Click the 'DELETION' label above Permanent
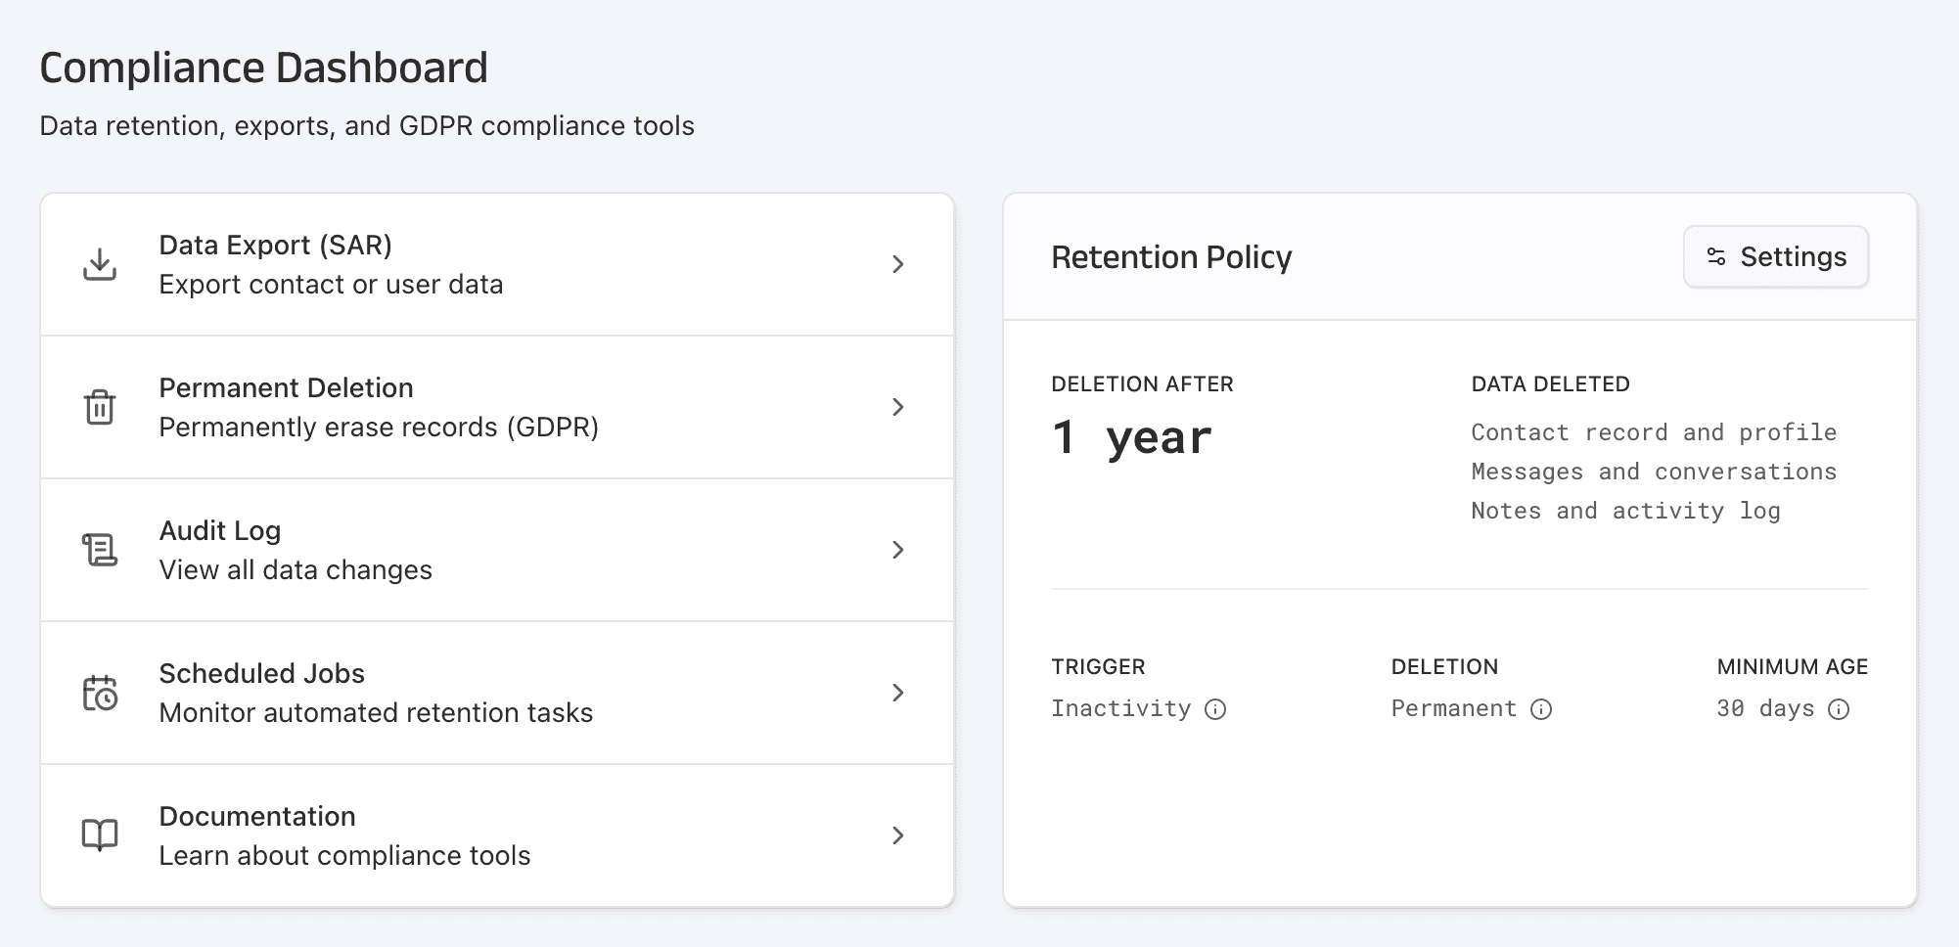Image resolution: width=1959 pixels, height=947 pixels. [x=1445, y=667]
